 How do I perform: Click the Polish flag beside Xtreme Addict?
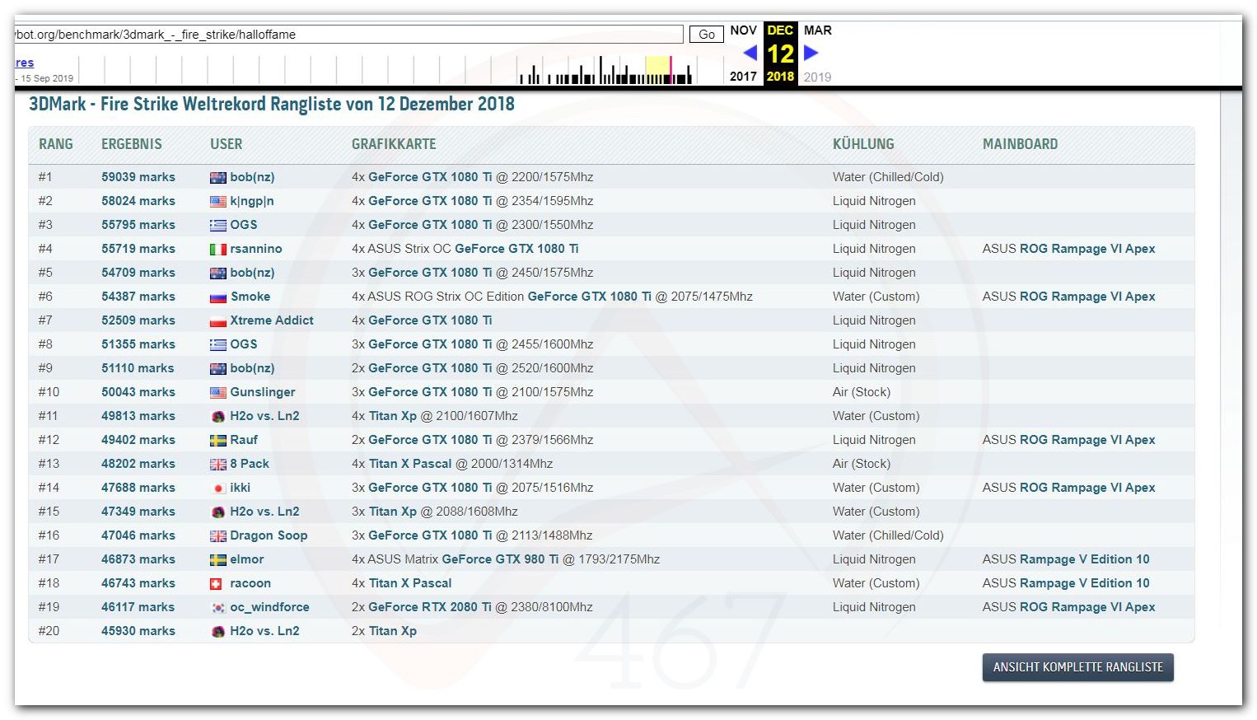pos(218,321)
